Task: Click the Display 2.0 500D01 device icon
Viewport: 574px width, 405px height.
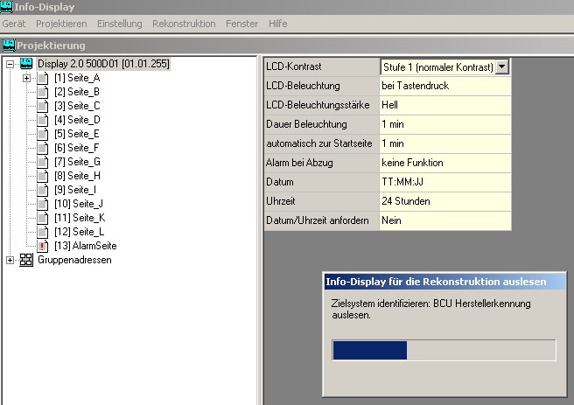Action: tap(26, 65)
